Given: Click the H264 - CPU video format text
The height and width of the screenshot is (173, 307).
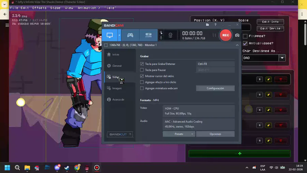Looking at the screenshot, I should pos(172,109).
